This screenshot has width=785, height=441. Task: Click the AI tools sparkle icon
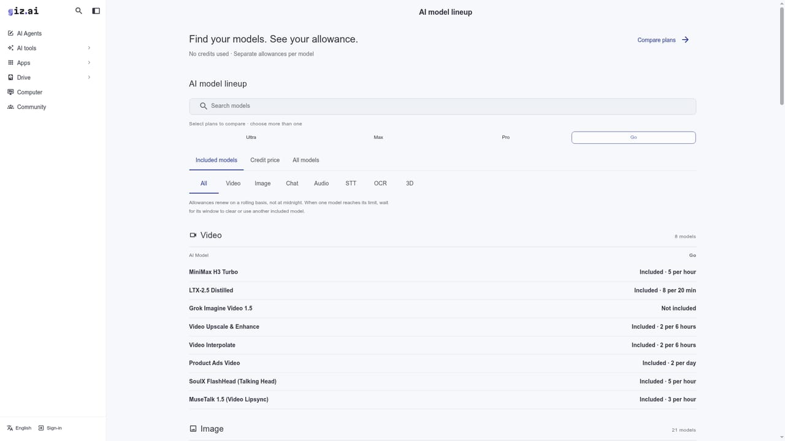tap(10, 48)
